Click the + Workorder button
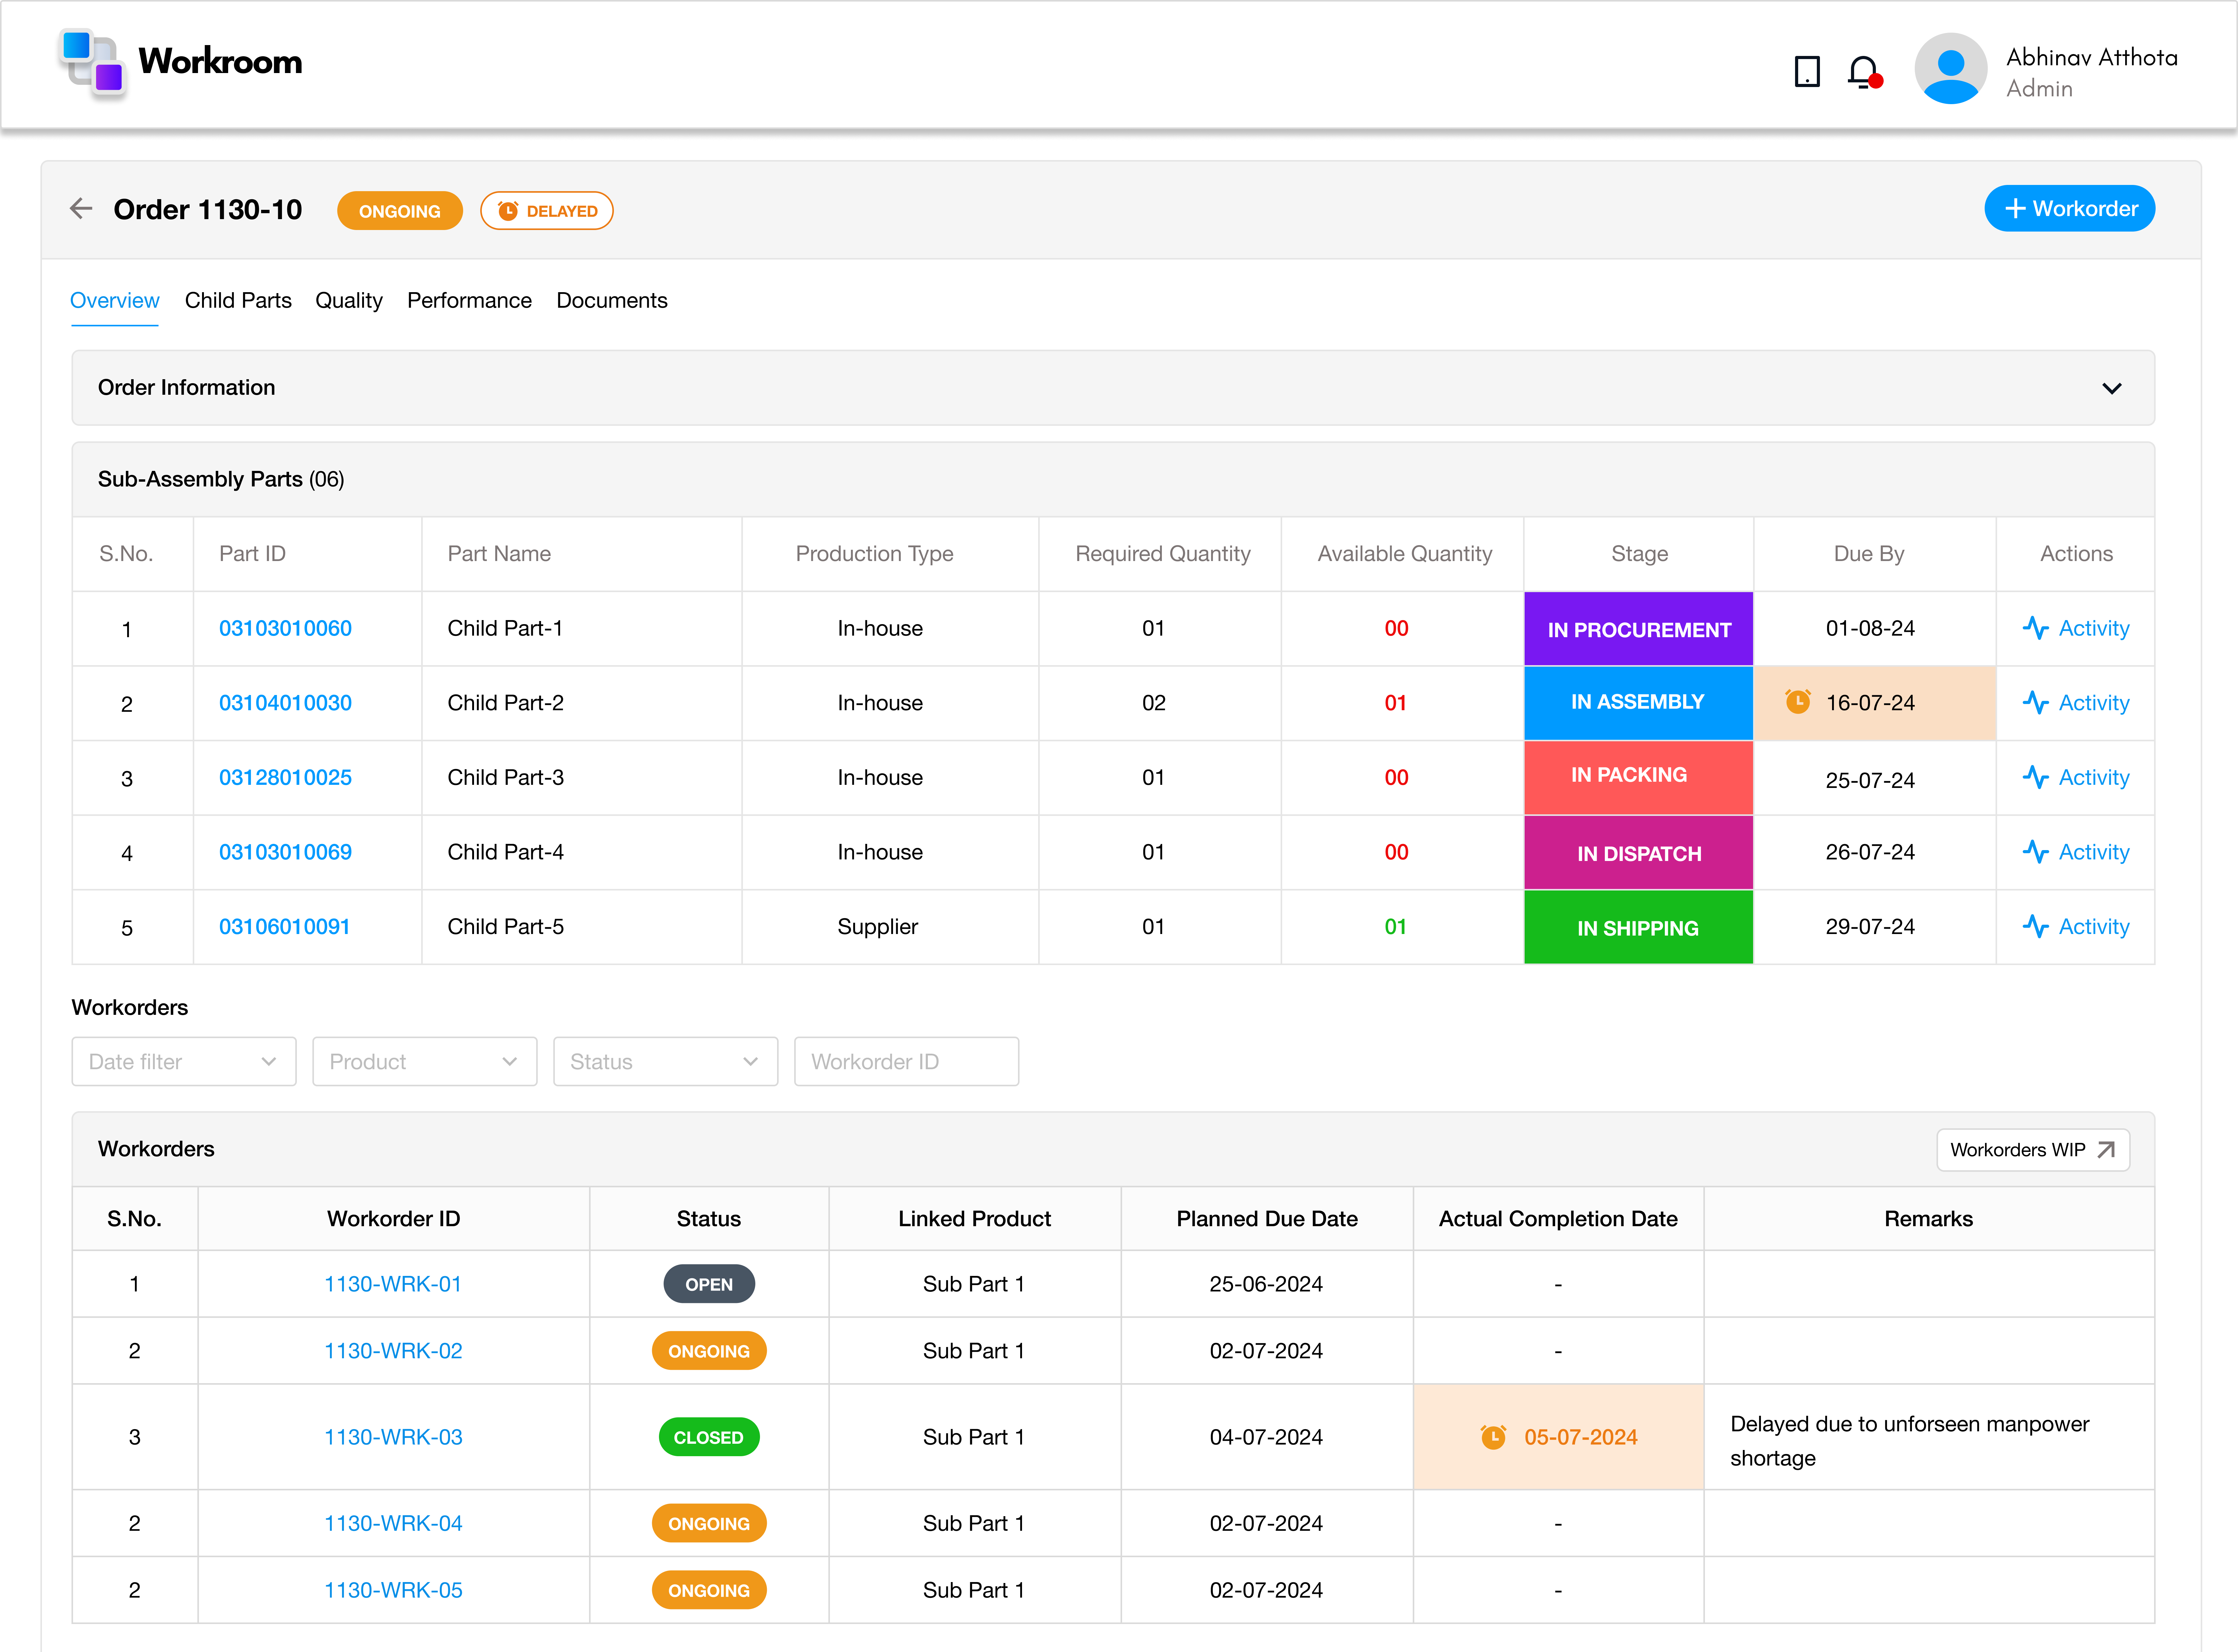The width and height of the screenshot is (2238, 1652). [x=2069, y=208]
